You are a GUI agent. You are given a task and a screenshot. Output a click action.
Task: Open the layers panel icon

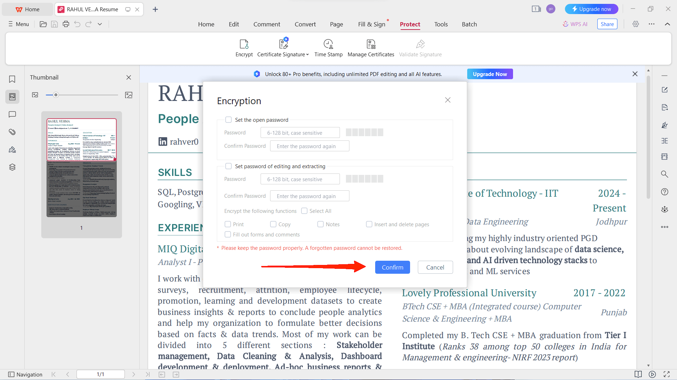tap(12, 167)
